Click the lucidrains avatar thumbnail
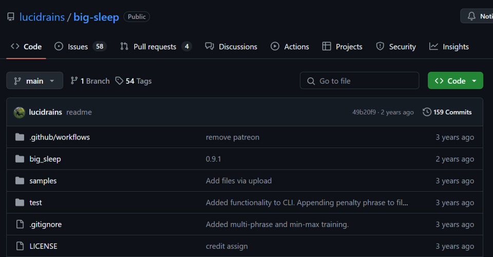The image size is (493, 257). point(20,112)
